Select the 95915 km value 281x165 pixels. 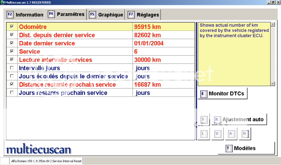pos(147,27)
